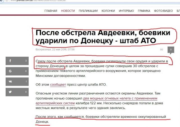Open the КОЛОНКИ menu section
Image resolution: width=180 pixels, height=127 pixels.
[108, 11]
